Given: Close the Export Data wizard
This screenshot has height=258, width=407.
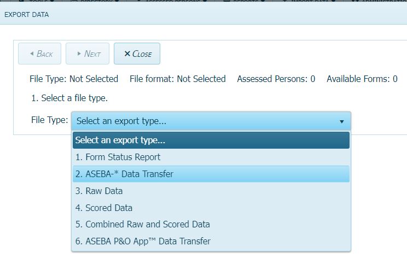Looking at the screenshot, I should click(137, 54).
